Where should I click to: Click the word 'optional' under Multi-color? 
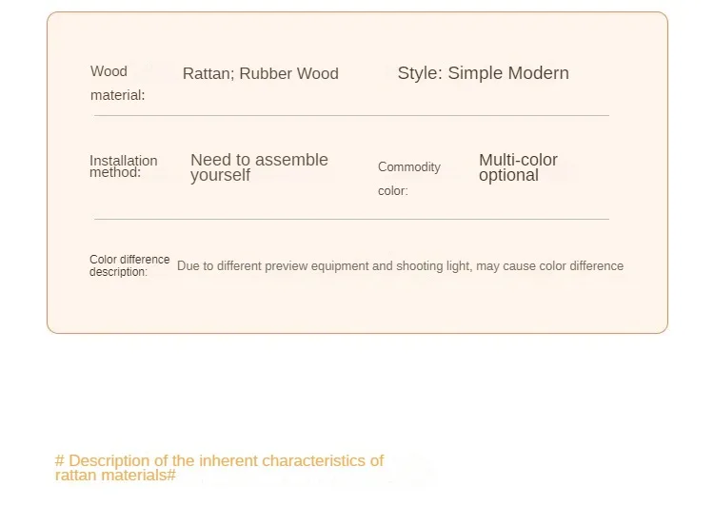[x=508, y=176]
